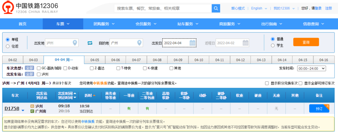The height and width of the screenshot is (134, 338).
Task: Select the 往返 round-trip radio button
Action: click(x=8, y=46)
